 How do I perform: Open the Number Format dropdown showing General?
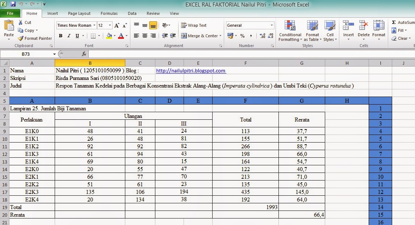tap(250, 25)
